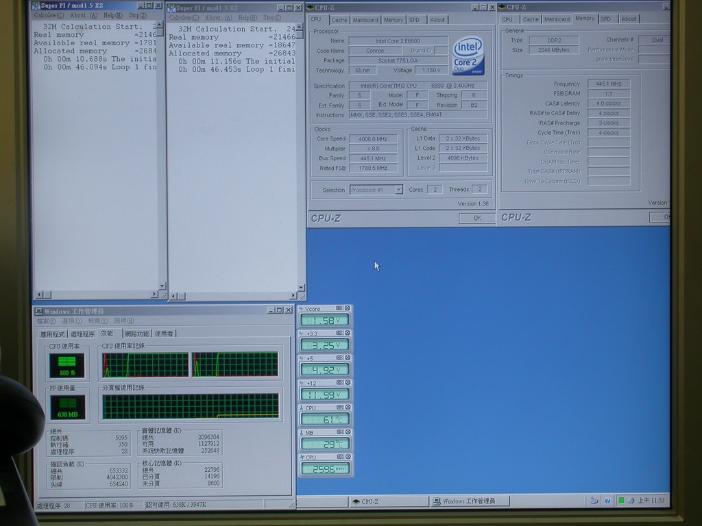Image resolution: width=702 pixels, height=526 pixels.
Task: Switch to CPU tab in right CPU-Z
Action: point(507,19)
